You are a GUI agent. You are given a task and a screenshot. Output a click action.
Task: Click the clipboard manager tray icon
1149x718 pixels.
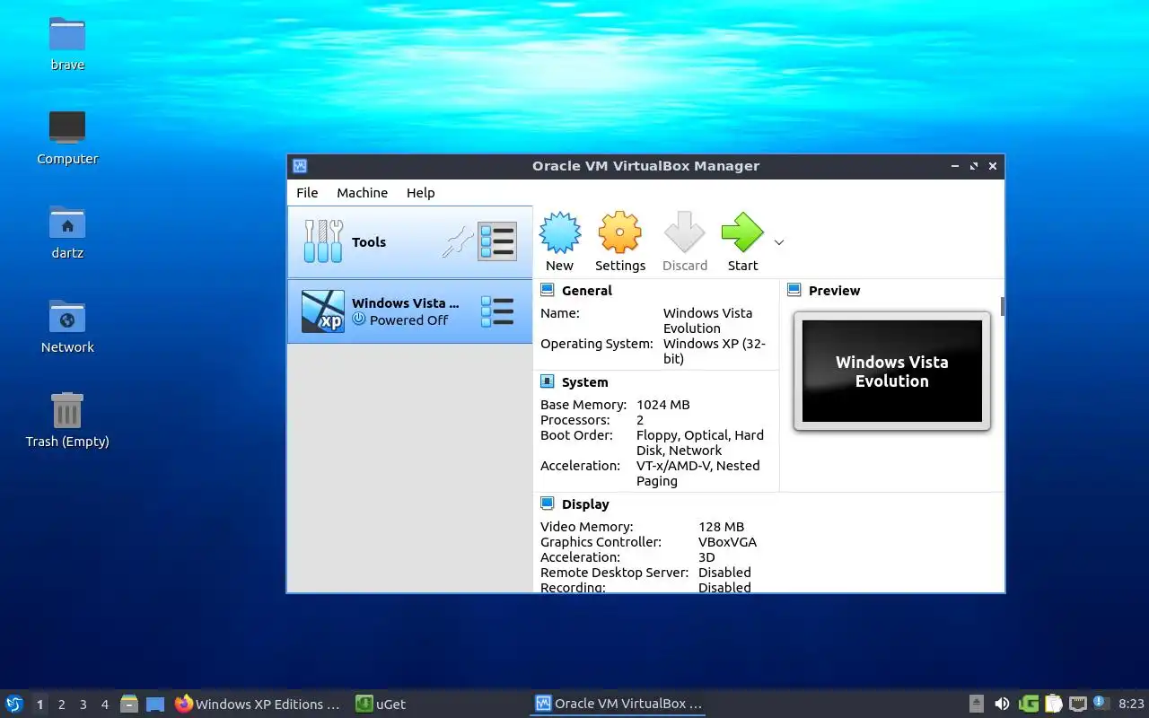[1054, 705]
